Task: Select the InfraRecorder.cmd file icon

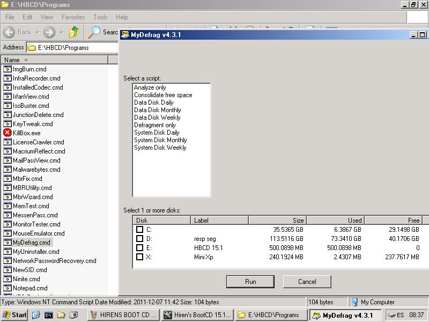Action: [x=8, y=78]
